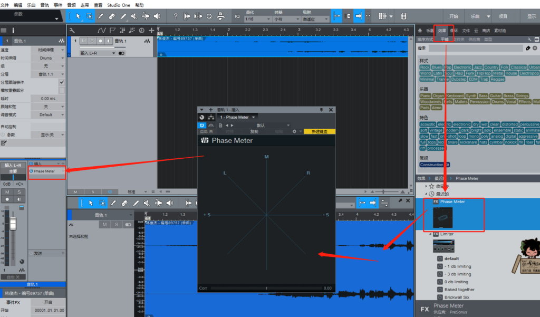
Task: Go to previous preset arrow in plugin window
Action: tap(227, 126)
